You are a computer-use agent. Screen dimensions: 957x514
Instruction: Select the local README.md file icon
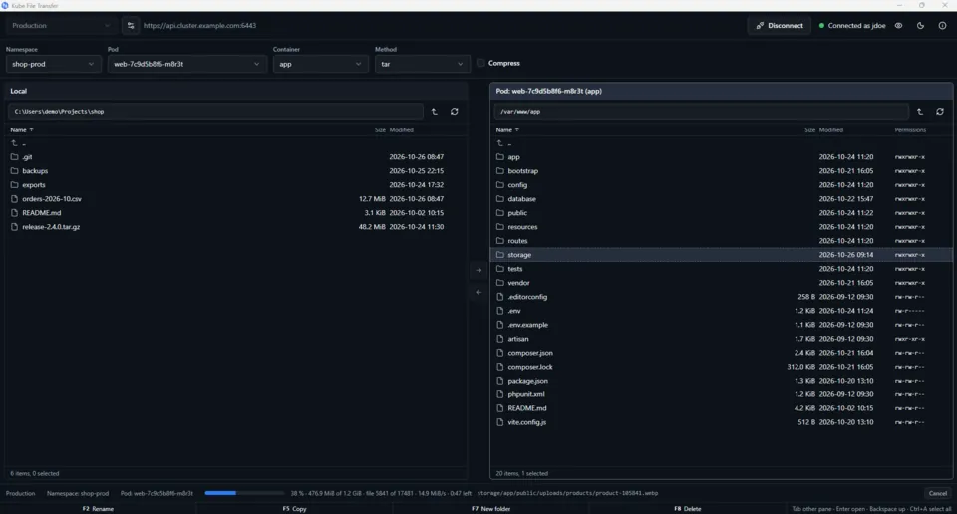pyautogui.click(x=14, y=213)
